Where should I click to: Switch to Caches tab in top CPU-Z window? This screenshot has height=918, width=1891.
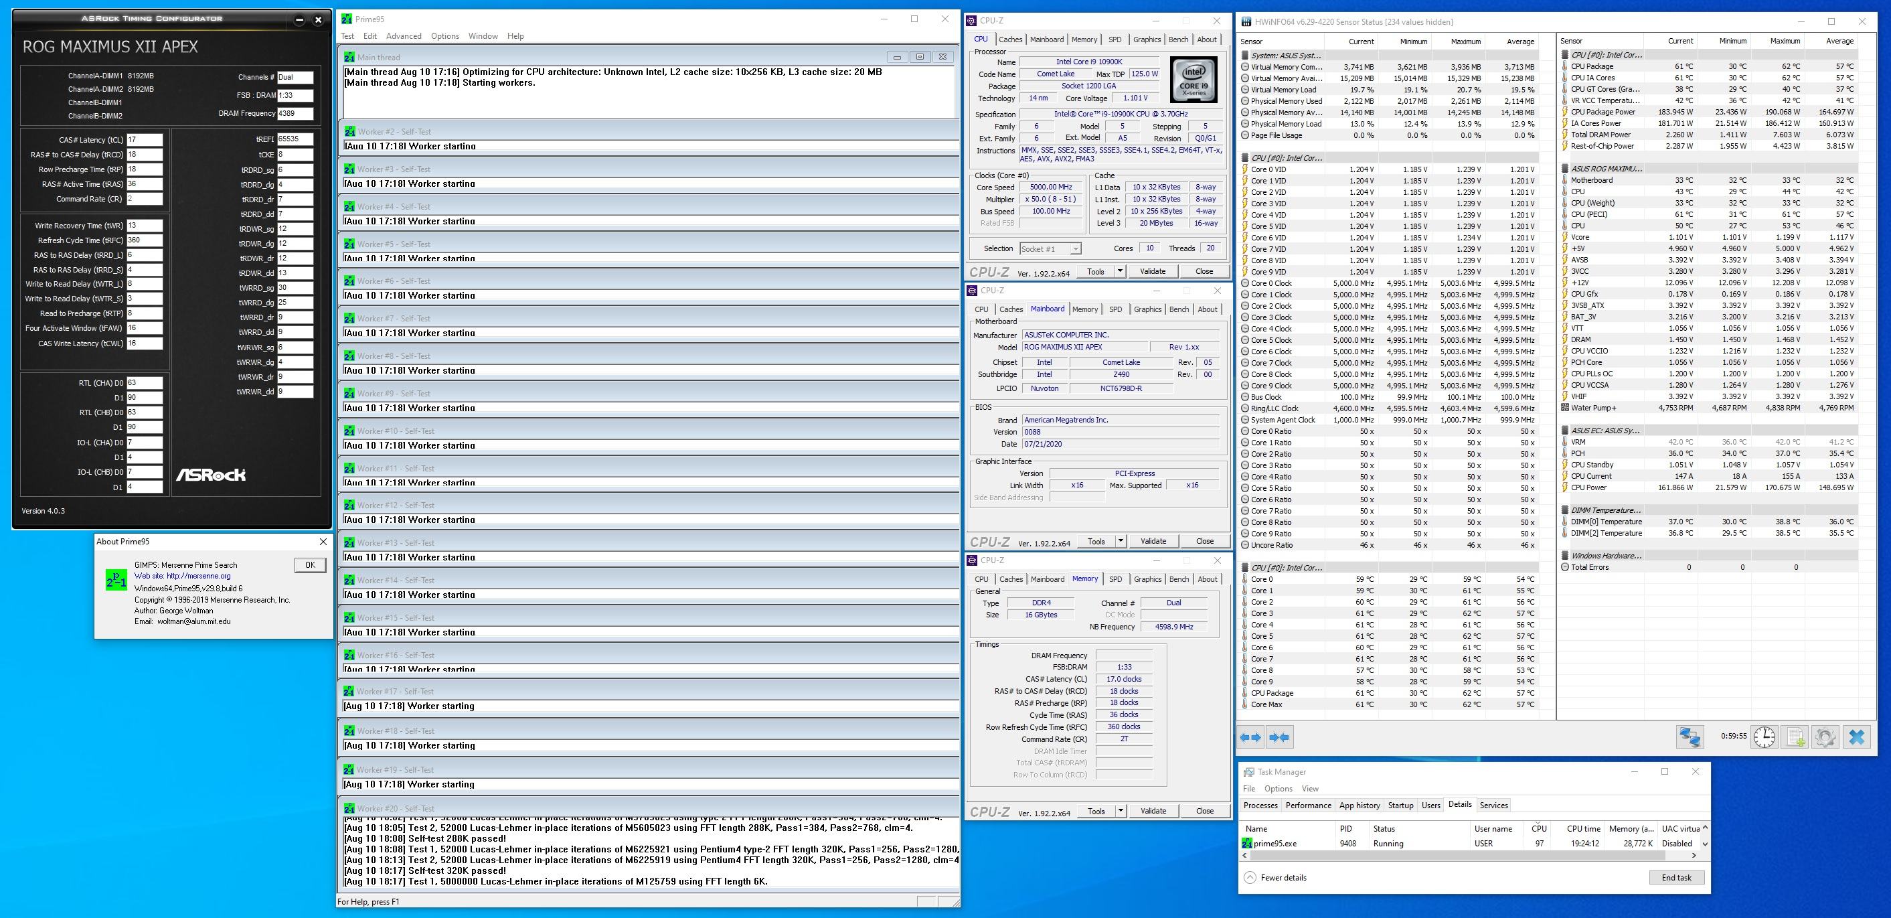[1010, 40]
